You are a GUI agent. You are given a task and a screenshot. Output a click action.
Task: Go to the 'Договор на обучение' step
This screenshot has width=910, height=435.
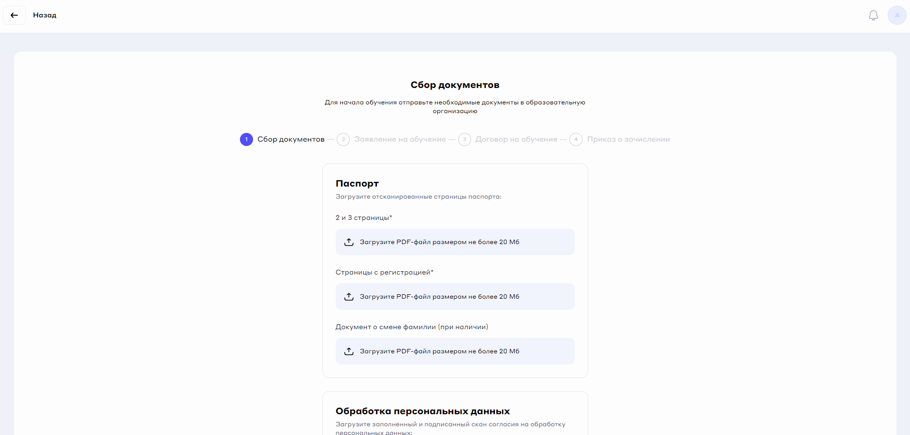(516, 140)
